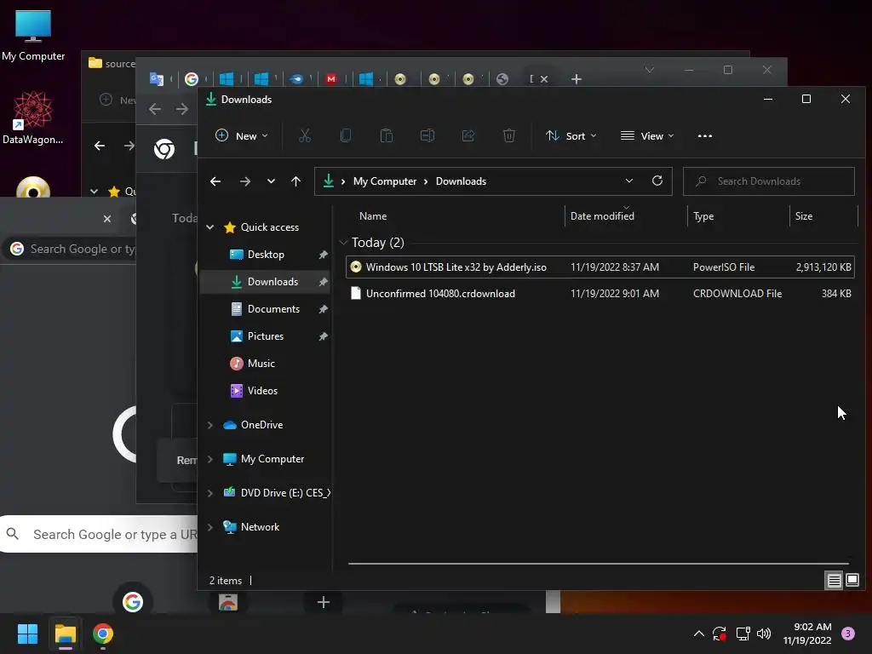Image resolution: width=872 pixels, height=654 pixels.
Task: Switch to details view layout icon
Action: [835, 581]
